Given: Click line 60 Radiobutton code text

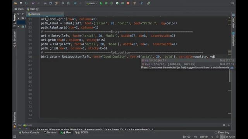Looking at the screenshot, I should tap(127, 57).
